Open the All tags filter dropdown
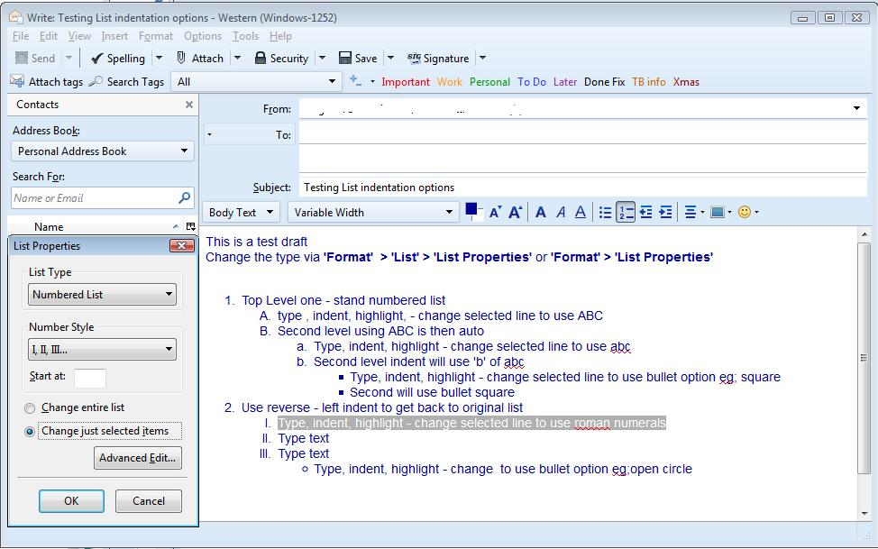This screenshot has width=878, height=549. 256,82
